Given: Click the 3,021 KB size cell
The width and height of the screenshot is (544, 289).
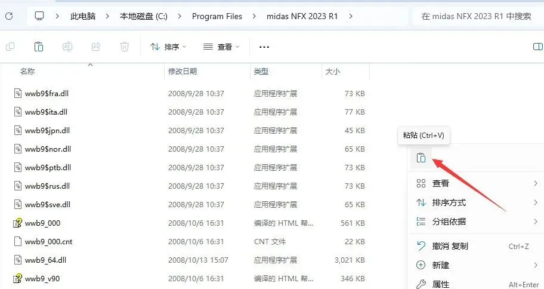Looking at the screenshot, I should (350, 260).
